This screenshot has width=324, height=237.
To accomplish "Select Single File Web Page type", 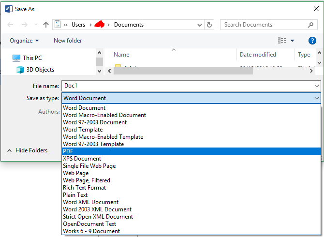I will pyautogui.click(x=191, y=166).
